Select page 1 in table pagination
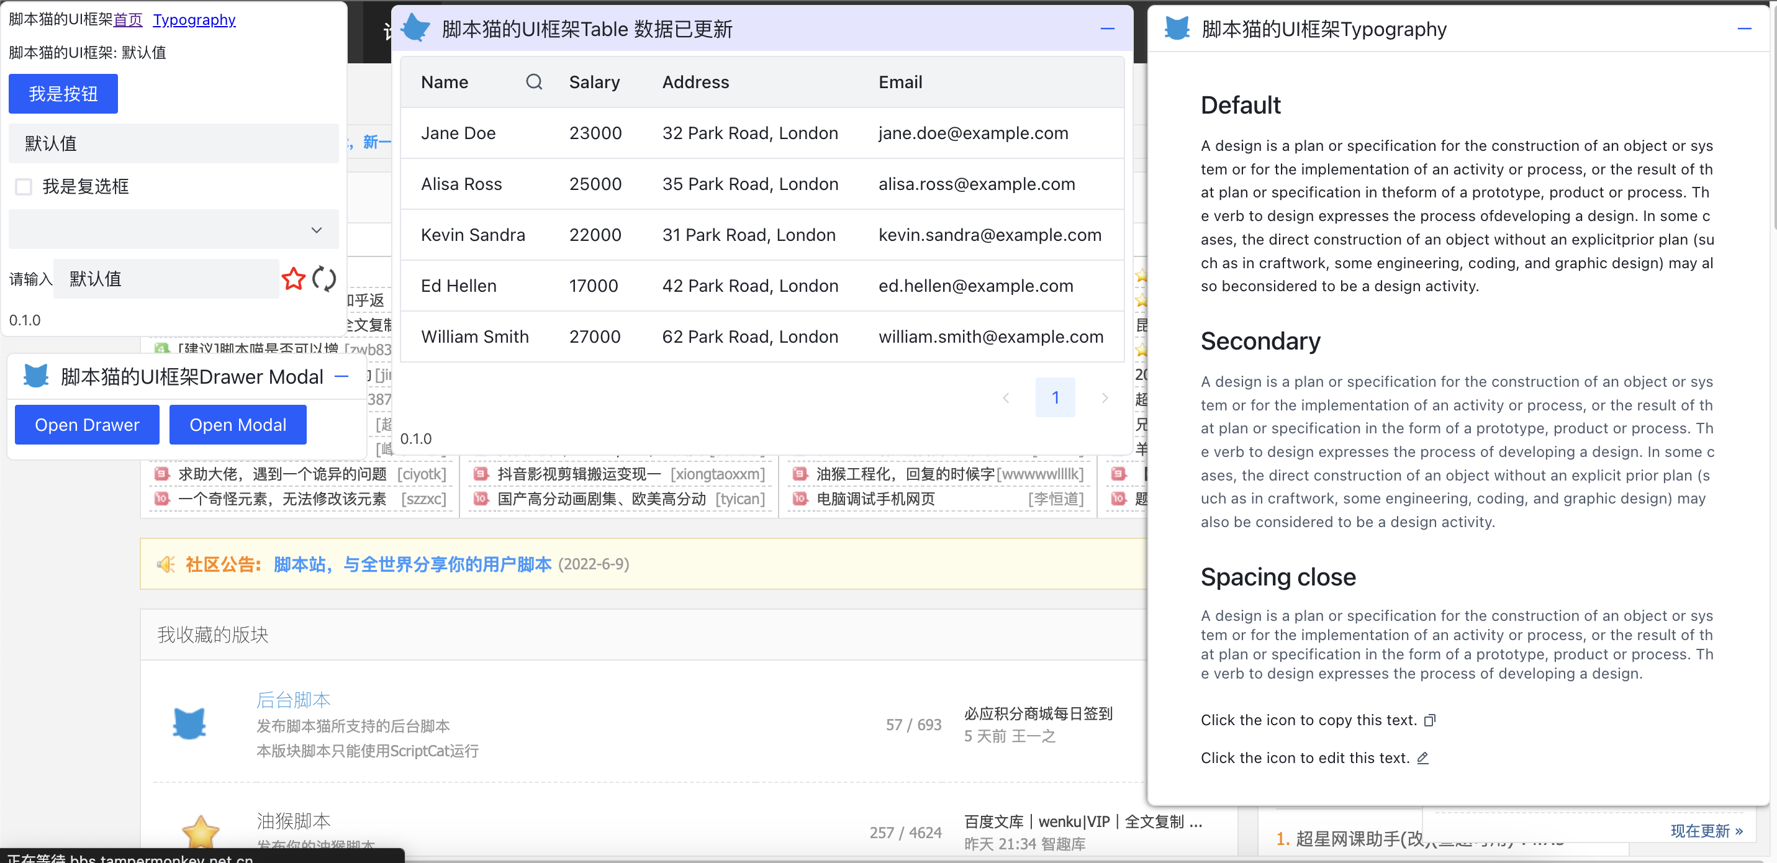 tap(1055, 397)
